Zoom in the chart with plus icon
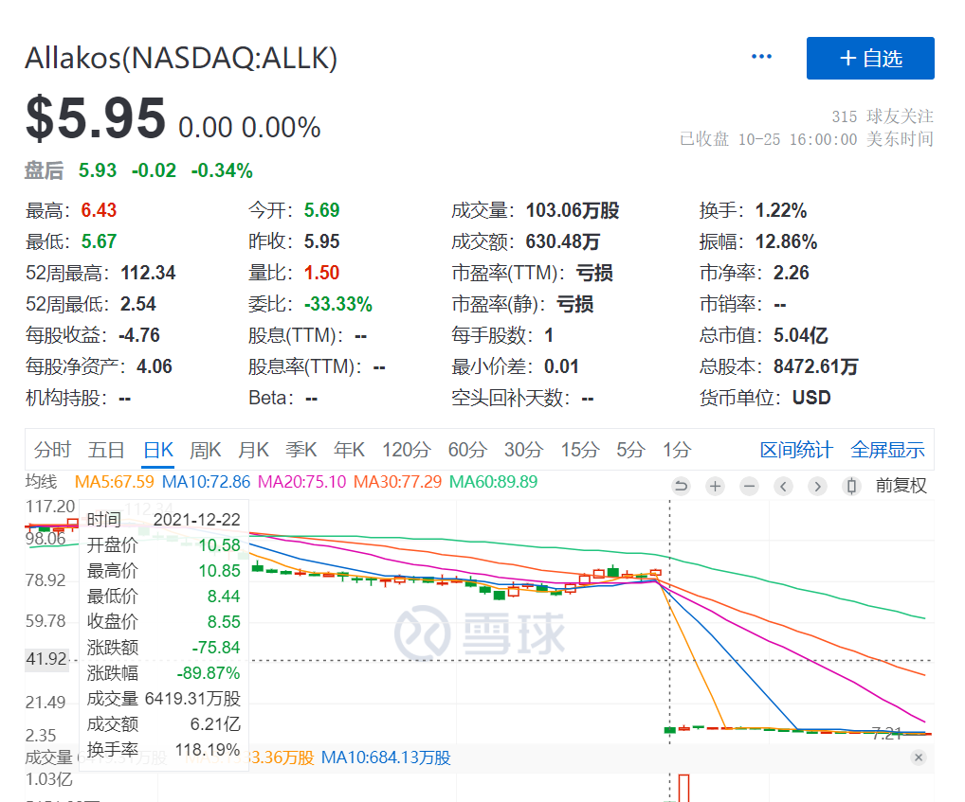 pos(715,487)
